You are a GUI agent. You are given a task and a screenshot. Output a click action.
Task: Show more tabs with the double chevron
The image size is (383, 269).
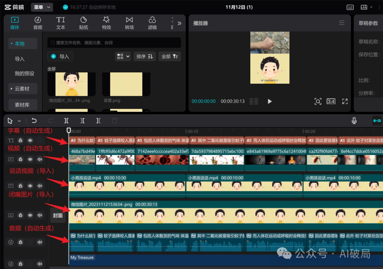click(x=179, y=23)
